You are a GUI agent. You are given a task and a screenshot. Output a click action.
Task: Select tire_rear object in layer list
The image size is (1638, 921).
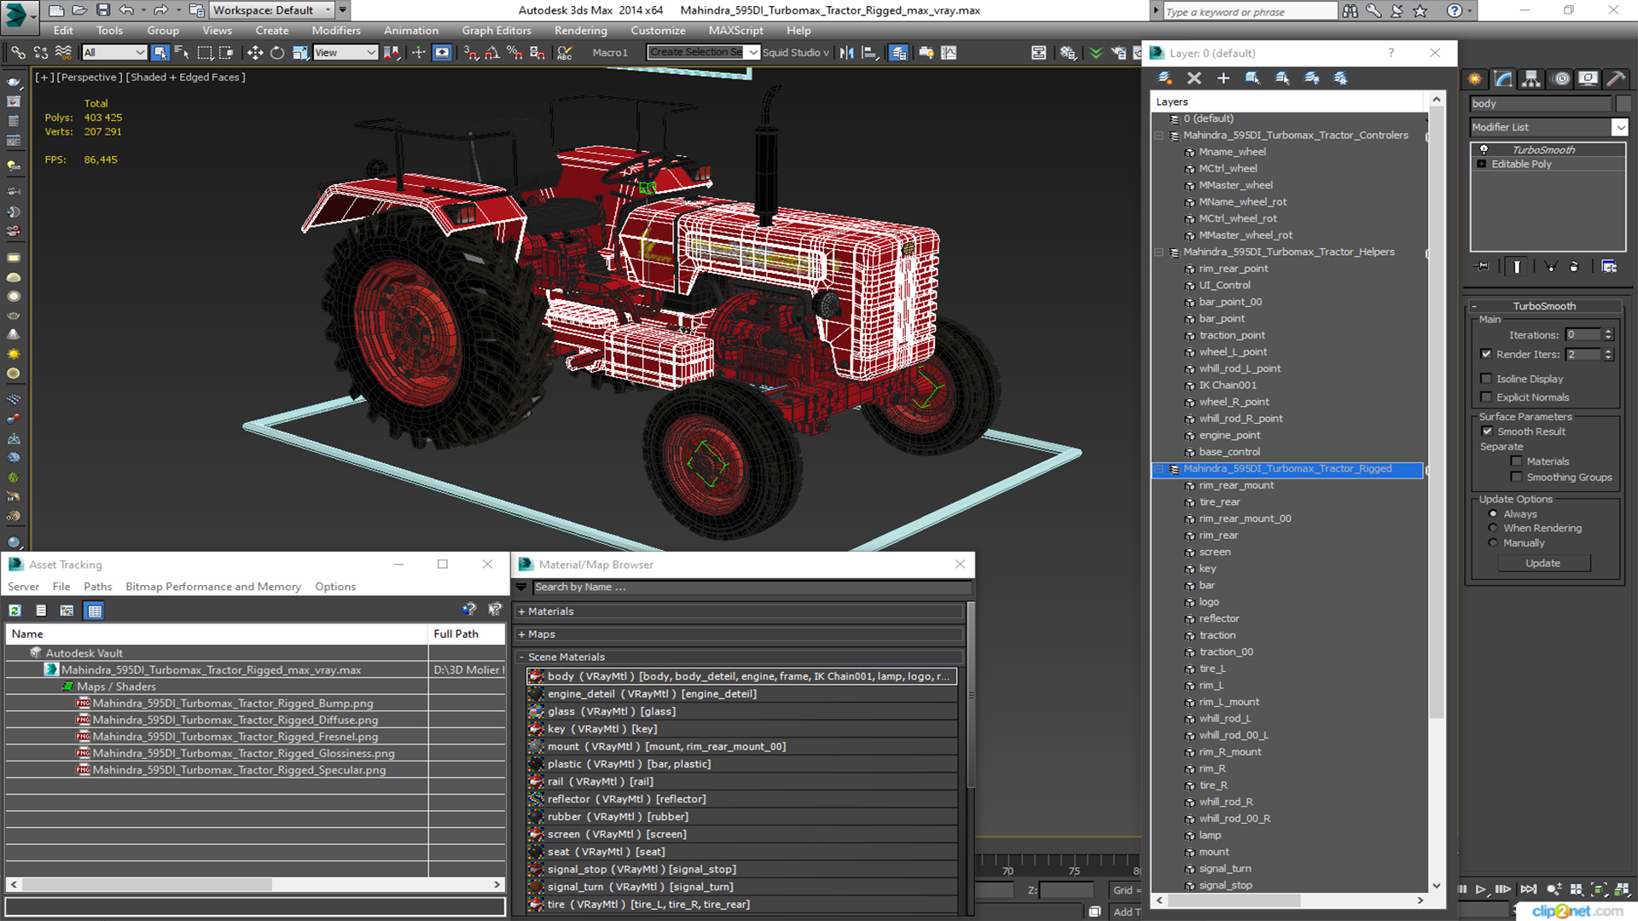(x=1220, y=502)
